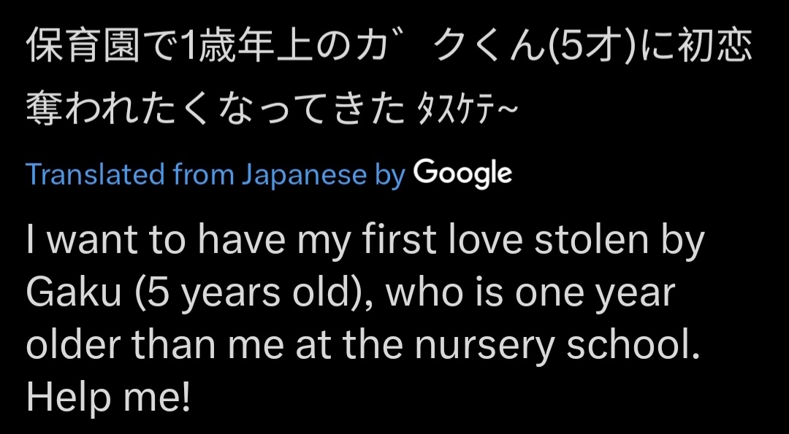
Task: Click the Google logo
Action: 462,174
